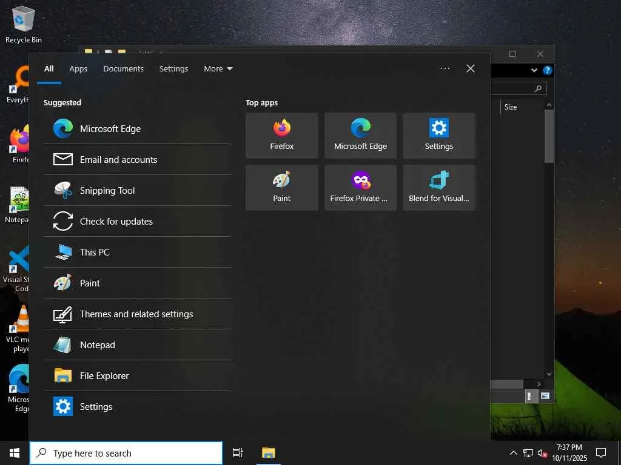Image resolution: width=621 pixels, height=465 pixels.
Task: Launch Paint from the Suggested list
Action: click(x=137, y=283)
